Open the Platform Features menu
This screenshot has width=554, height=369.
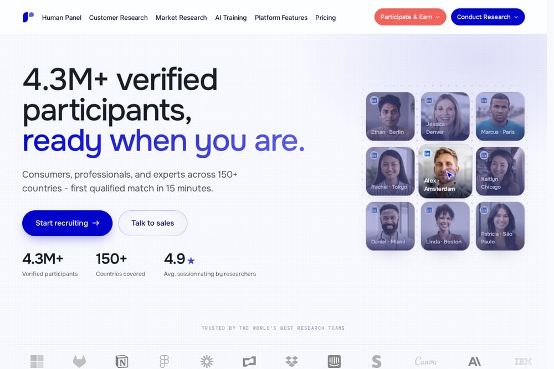(281, 18)
